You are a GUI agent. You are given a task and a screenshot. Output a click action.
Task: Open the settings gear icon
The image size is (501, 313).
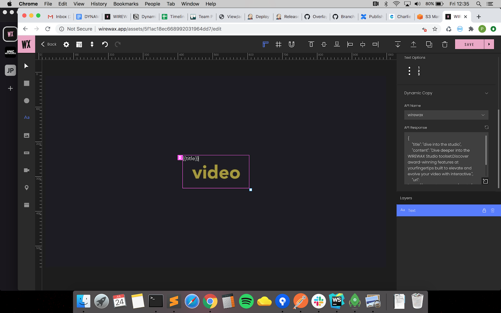[66, 44]
